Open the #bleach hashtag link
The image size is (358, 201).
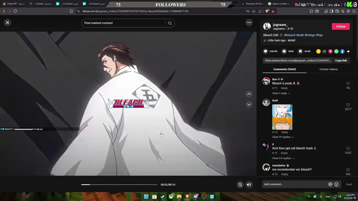(290, 35)
